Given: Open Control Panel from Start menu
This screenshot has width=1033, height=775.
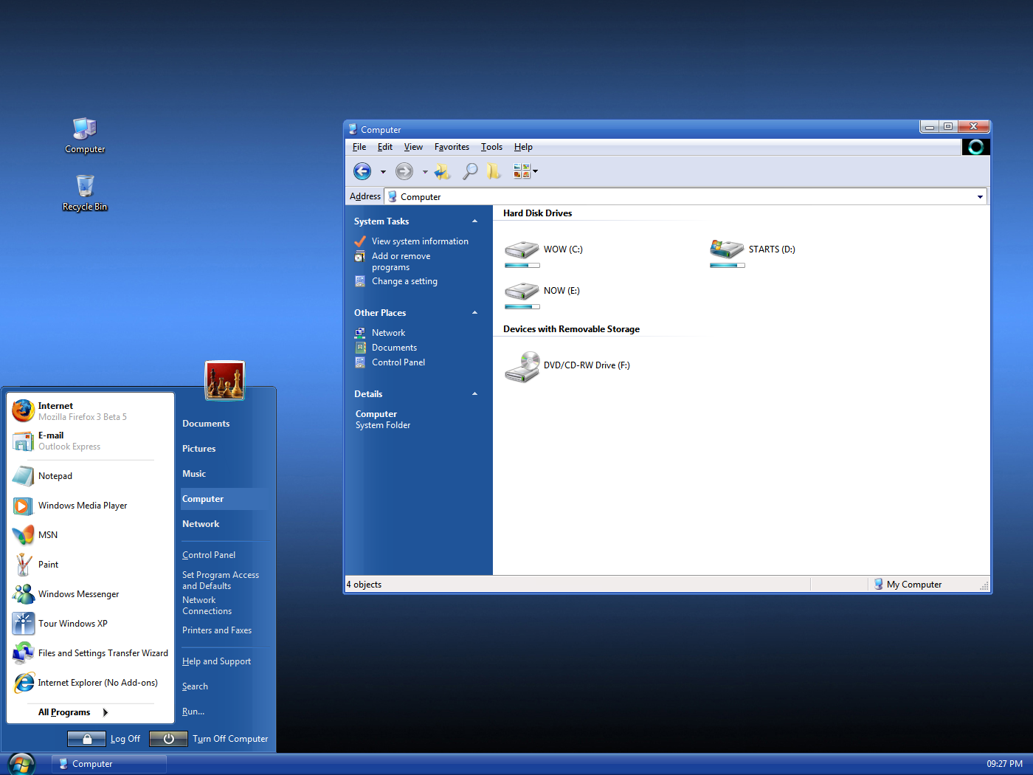Looking at the screenshot, I should [x=209, y=555].
